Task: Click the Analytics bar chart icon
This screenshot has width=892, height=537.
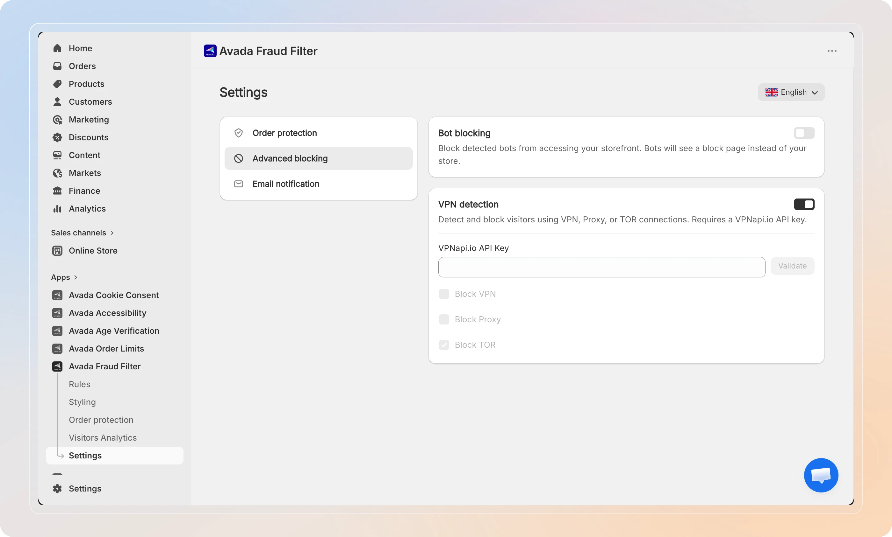Action: pyautogui.click(x=57, y=209)
